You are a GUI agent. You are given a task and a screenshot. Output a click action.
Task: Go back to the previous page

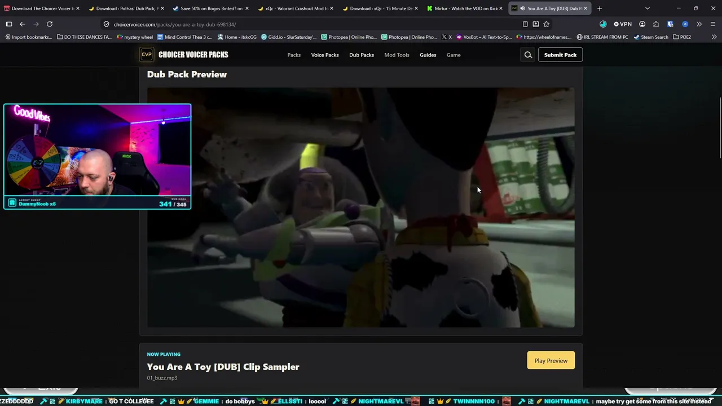pyautogui.click(x=23, y=24)
